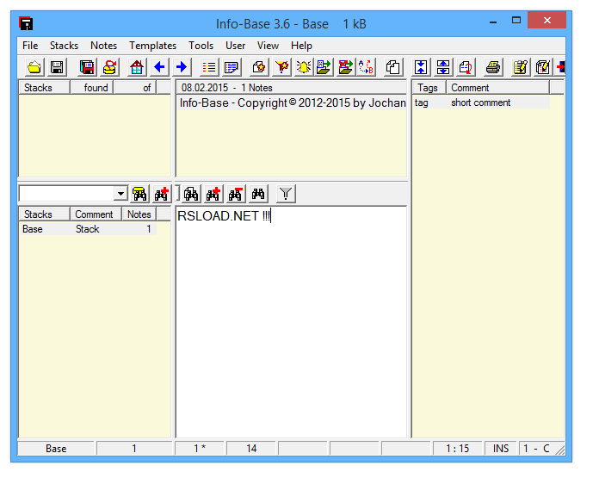Expand the search combo box dropdown arrow
The image size is (599, 478).
tap(120, 195)
